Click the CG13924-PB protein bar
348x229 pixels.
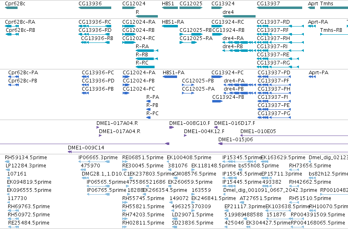tap(217, 101)
